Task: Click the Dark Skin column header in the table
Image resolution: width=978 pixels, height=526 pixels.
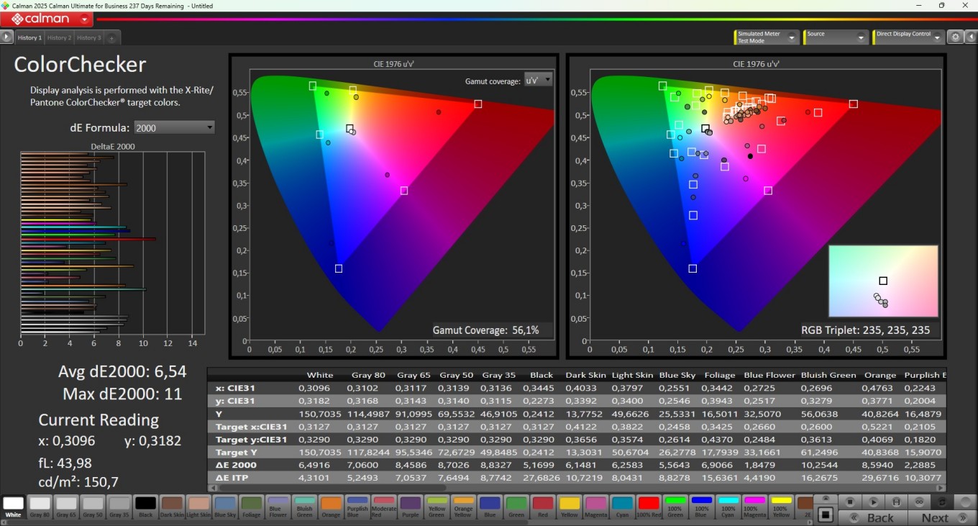Action: 585,375
